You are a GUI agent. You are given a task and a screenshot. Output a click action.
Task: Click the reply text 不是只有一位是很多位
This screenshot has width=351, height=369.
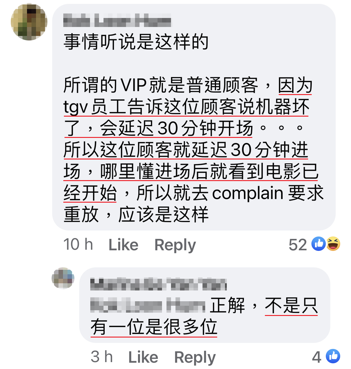tap(204, 316)
